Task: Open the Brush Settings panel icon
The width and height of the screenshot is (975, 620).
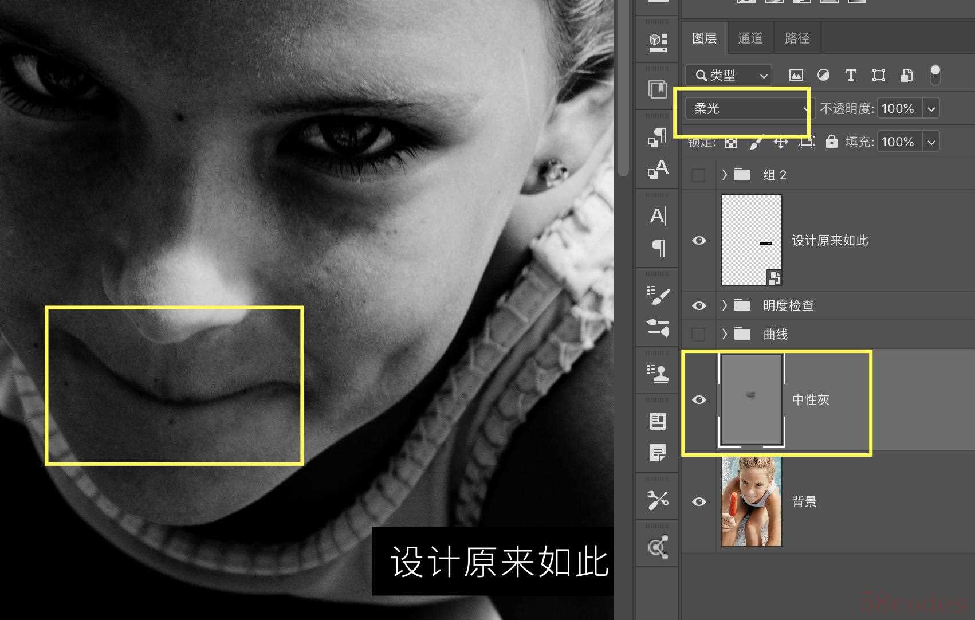Action: [x=658, y=295]
